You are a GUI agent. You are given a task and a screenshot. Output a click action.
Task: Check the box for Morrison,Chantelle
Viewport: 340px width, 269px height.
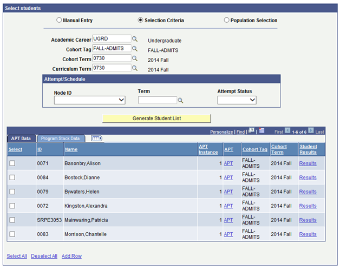click(12, 234)
